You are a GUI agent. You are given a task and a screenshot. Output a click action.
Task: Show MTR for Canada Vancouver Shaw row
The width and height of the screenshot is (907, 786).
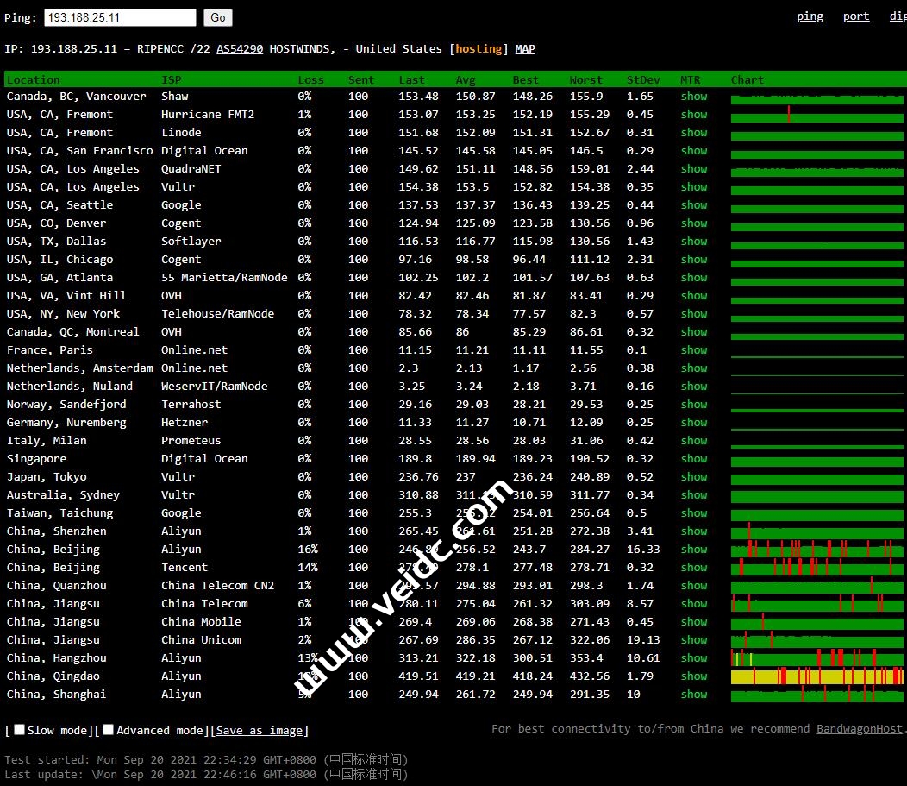tap(693, 97)
